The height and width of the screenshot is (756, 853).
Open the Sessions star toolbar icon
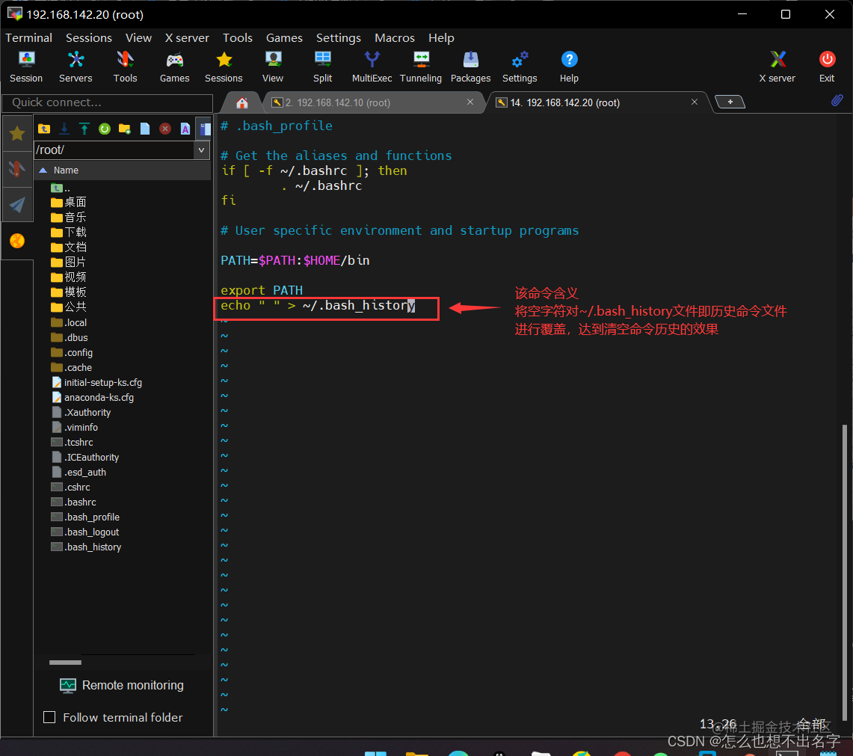[x=224, y=67]
